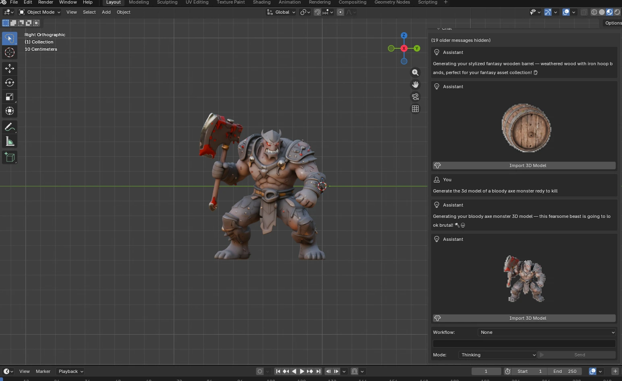
Task: Play animation in reverse
Action: [294, 371]
